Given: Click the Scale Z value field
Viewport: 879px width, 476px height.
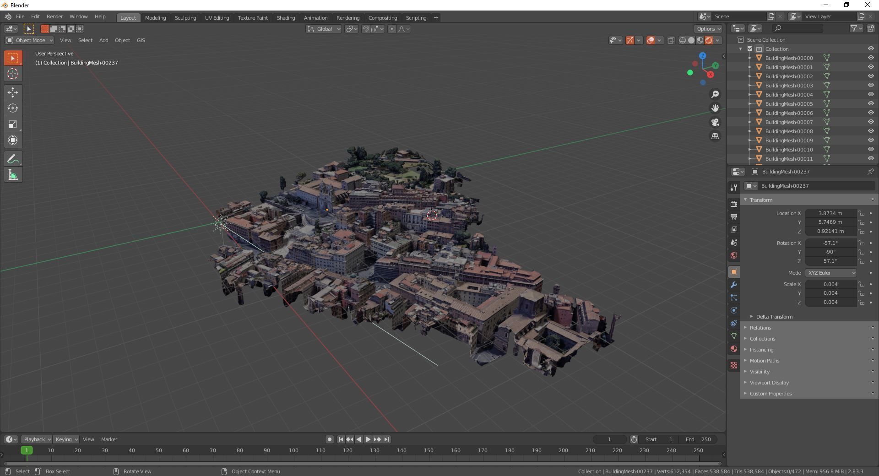Looking at the screenshot, I should coord(830,303).
